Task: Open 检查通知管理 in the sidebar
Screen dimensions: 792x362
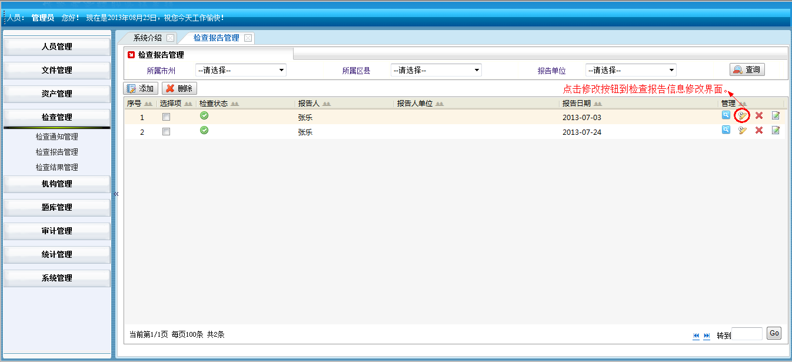Action: click(x=57, y=137)
